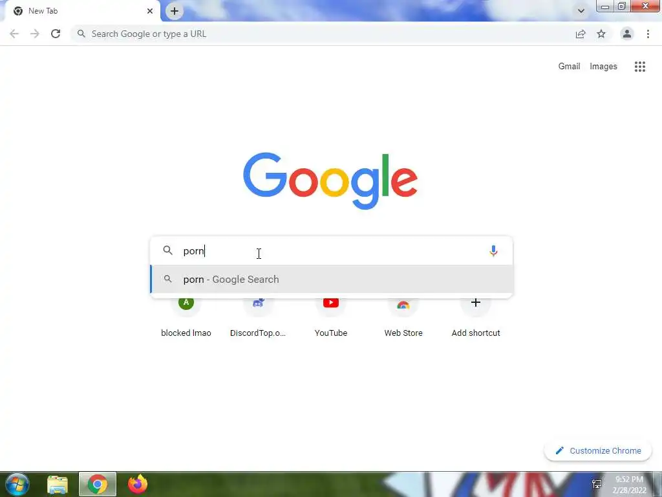
Task: Select the New Tab tab
Action: pyautogui.click(x=82, y=11)
